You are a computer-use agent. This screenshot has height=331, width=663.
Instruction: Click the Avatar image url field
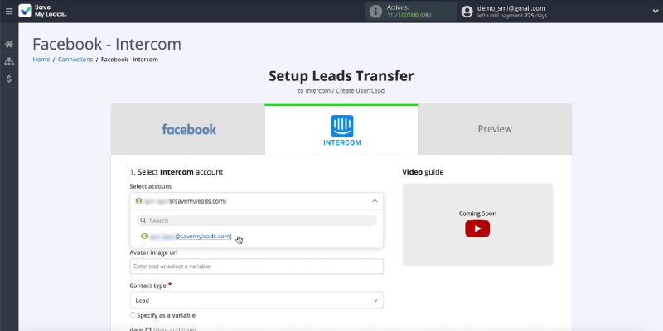coord(256,266)
